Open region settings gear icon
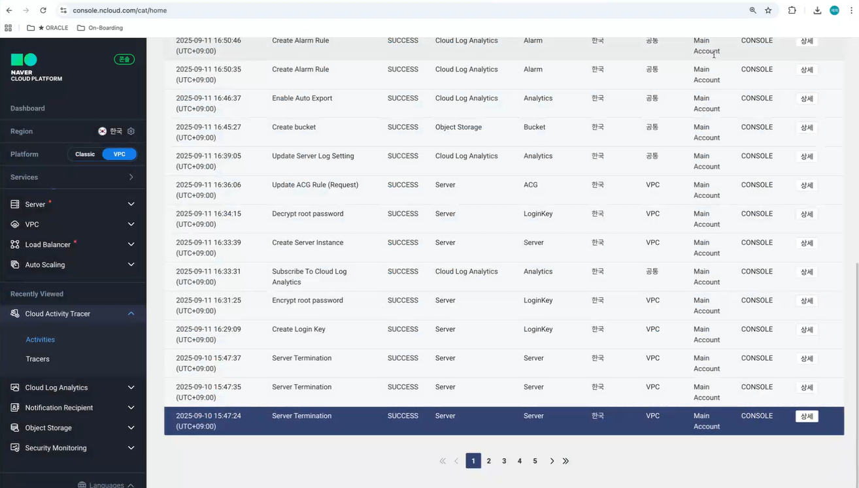 tap(131, 131)
